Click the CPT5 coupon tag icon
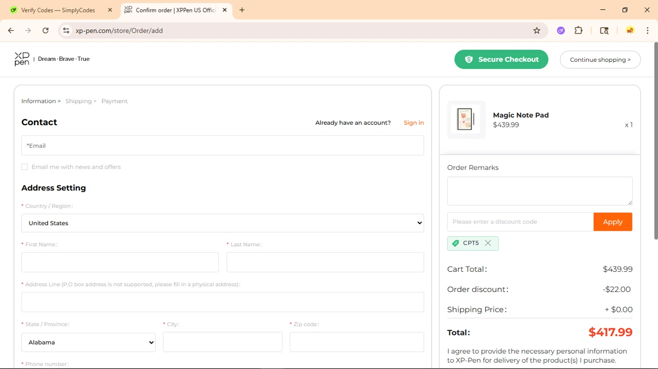The width and height of the screenshot is (658, 369). tap(456, 243)
